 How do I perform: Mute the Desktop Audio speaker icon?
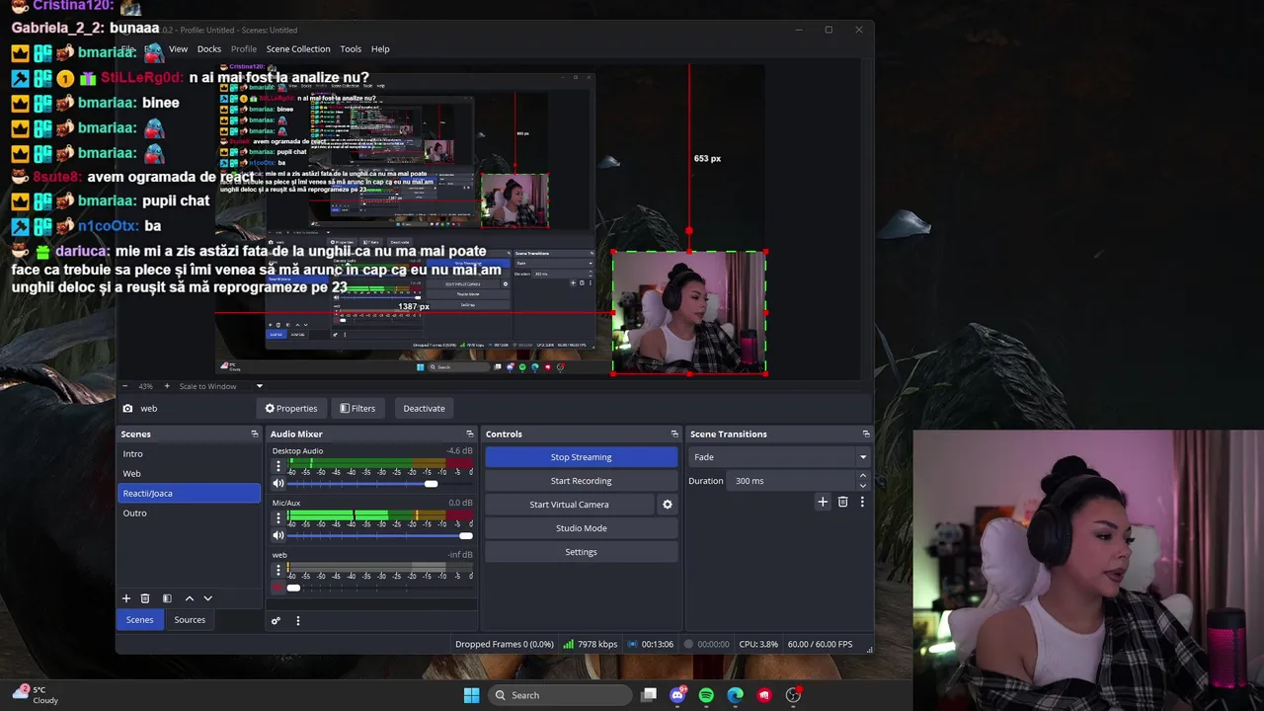coord(278,484)
